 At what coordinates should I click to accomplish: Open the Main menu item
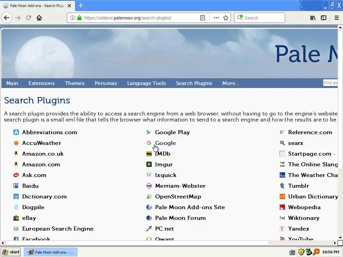[x=12, y=83]
